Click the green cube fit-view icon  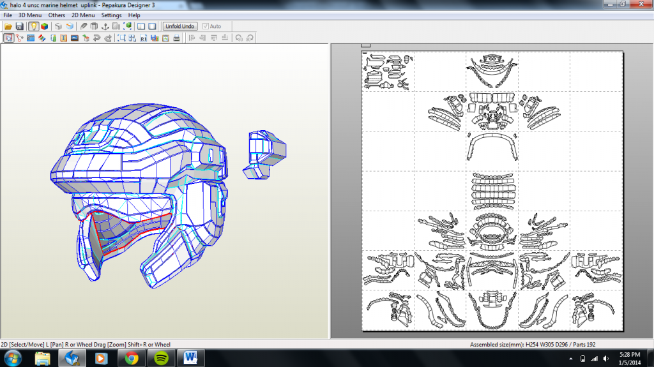128,26
